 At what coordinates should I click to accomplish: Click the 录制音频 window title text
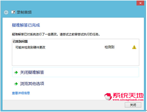tap(24, 12)
